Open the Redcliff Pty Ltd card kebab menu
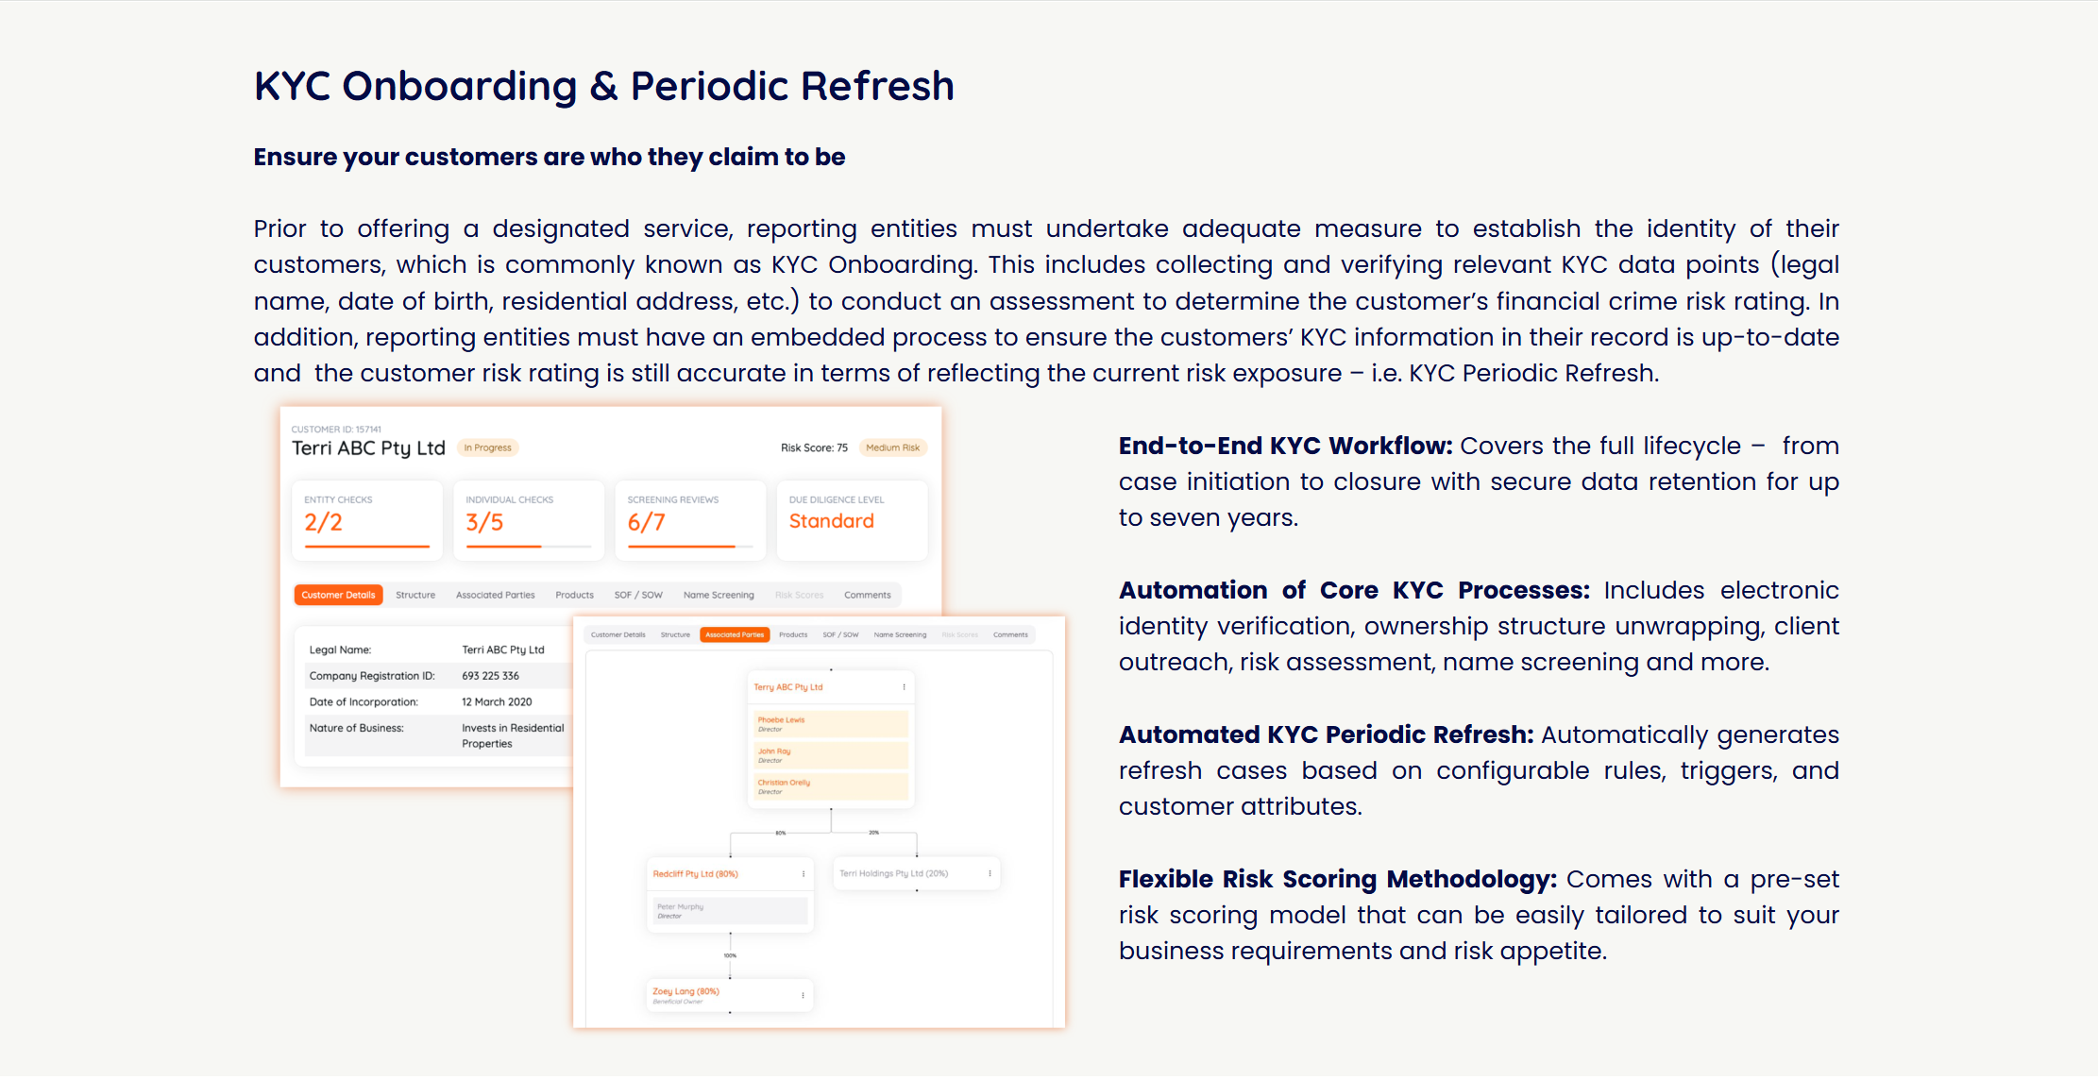The width and height of the screenshot is (2098, 1080). coord(804,874)
